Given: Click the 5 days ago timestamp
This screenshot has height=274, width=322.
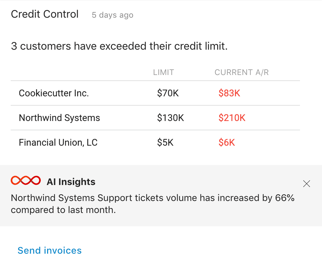Looking at the screenshot, I should pos(113,15).
